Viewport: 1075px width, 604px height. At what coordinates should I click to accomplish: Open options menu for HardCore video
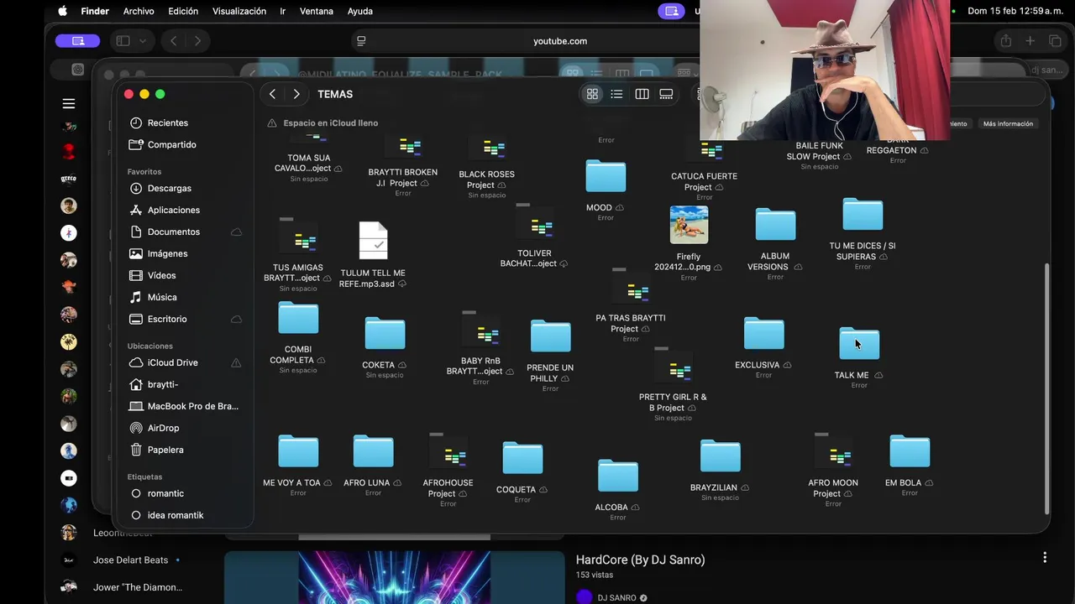point(1045,557)
